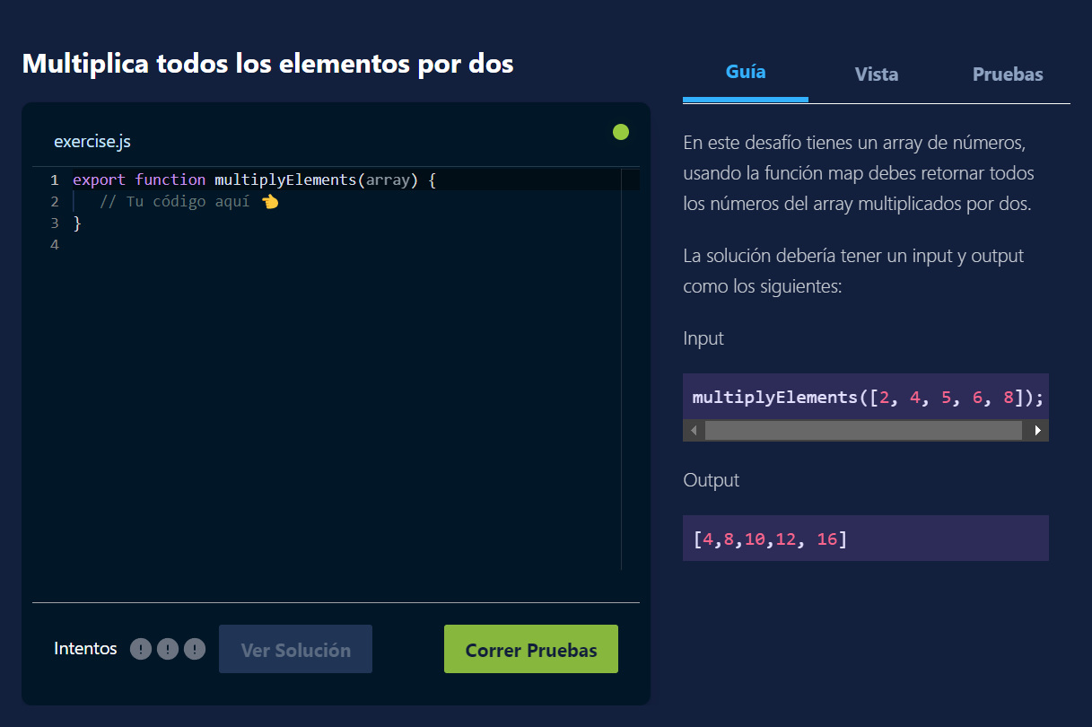This screenshot has height=727, width=1092.
Task: Open the Pruebas tab
Action: [x=1008, y=74]
